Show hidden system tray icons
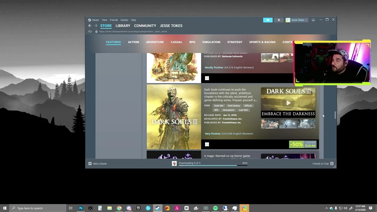377x212 pixels. click(x=326, y=208)
